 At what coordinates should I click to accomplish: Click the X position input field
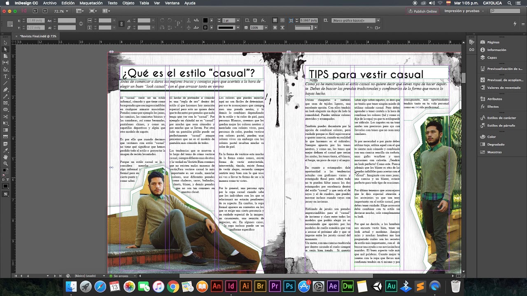tap(36, 20)
